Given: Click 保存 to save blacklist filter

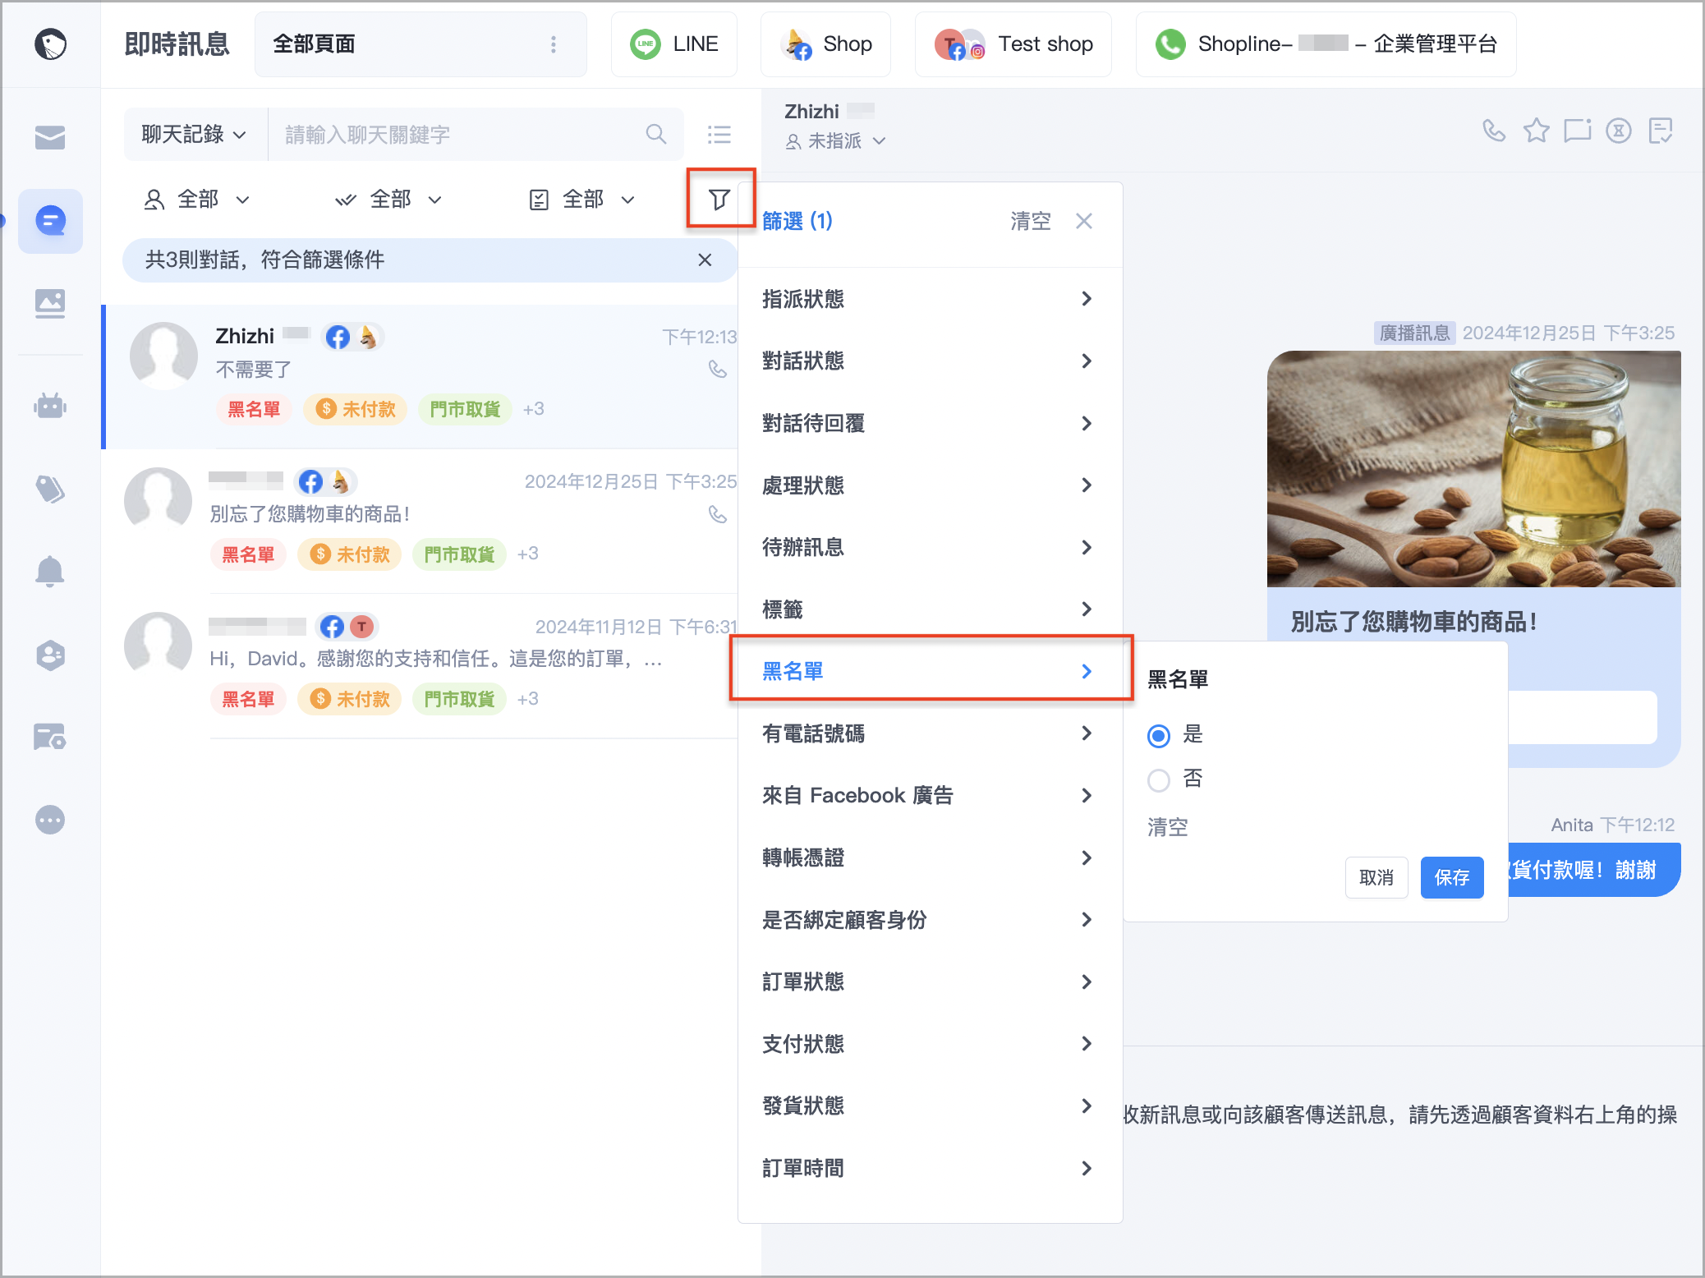Looking at the screenshot, I should (1452, 877).
